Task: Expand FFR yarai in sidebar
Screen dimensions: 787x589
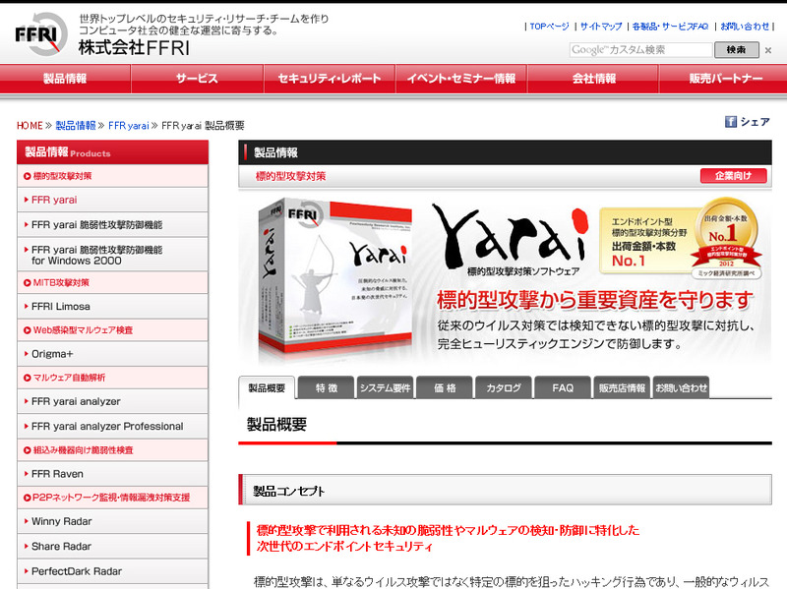Action: pos(54,200)
